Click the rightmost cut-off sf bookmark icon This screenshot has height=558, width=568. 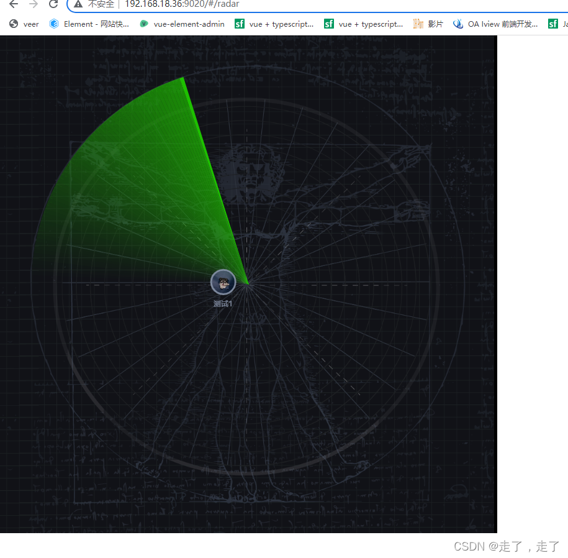(x=552, y=24)
